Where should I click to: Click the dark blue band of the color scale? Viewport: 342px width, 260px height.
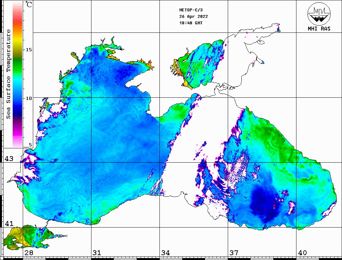point(18,111)
